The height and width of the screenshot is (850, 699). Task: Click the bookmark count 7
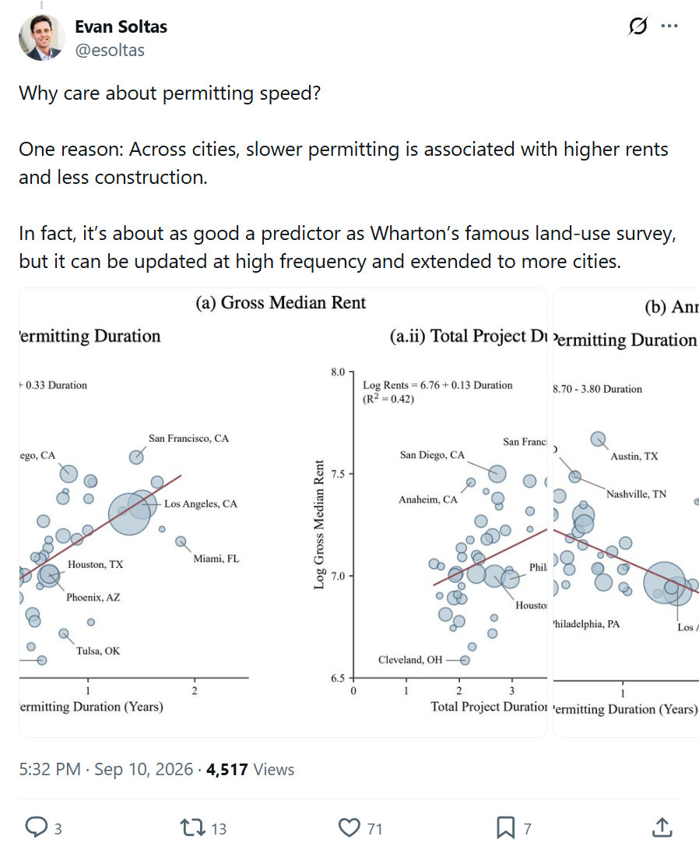[x=527, y=829]
